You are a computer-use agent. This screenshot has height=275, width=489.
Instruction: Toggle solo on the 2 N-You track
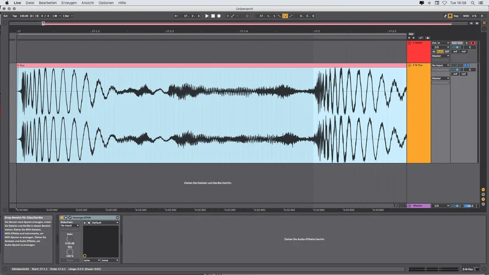point(466,65)
